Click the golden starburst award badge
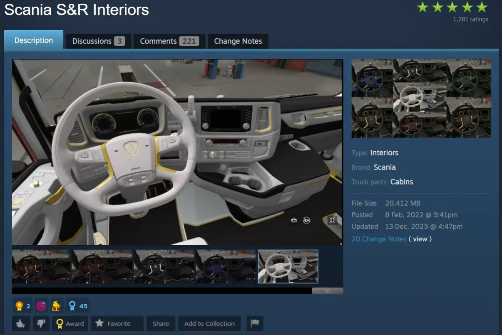The width and height of the screenshot is (502, 335). (x=19, y=306)
